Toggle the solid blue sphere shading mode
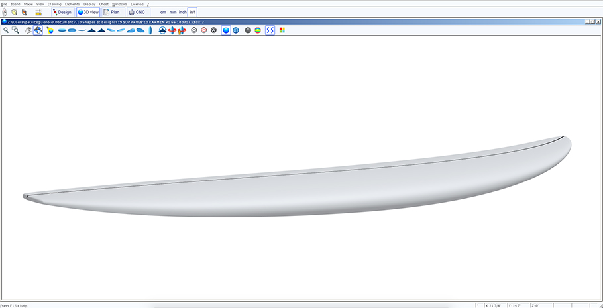Screen dimensions: 603x308 coord(226,30)
